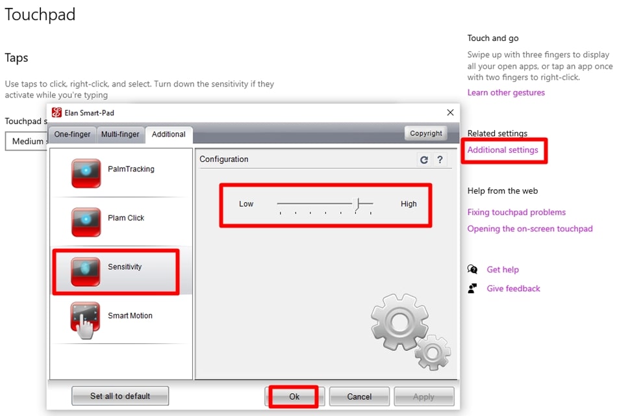Click the Give feedback person icon

tap(472, 289)
